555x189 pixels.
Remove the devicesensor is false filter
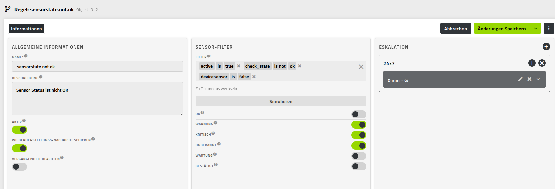coord(254,77)
